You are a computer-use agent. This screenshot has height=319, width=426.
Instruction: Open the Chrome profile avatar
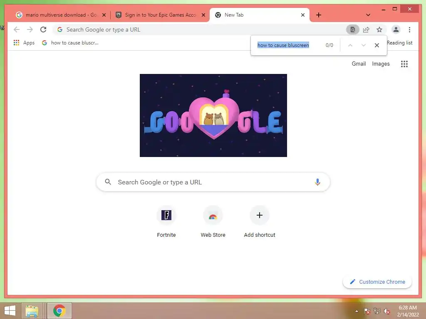point(396,29)
